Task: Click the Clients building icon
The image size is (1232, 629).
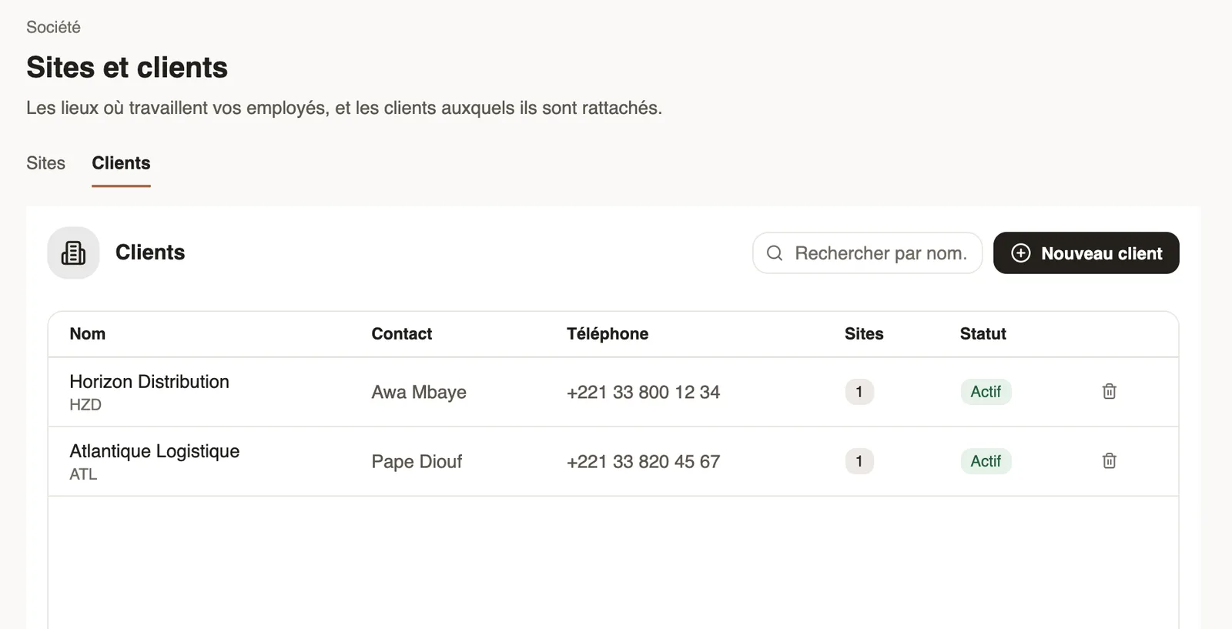Action: tap(73, 253)
